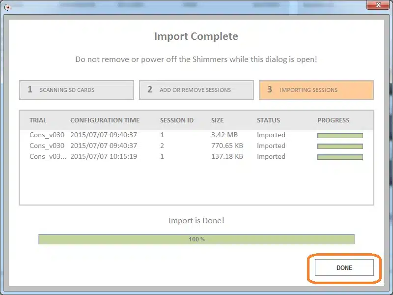Click progress bar of 770.65 KB session
The width and height of the screenshot is (393, 295).
340,146
